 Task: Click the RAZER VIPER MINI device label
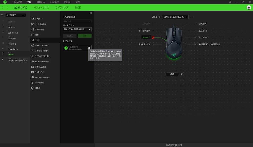[x=174, y=145]
